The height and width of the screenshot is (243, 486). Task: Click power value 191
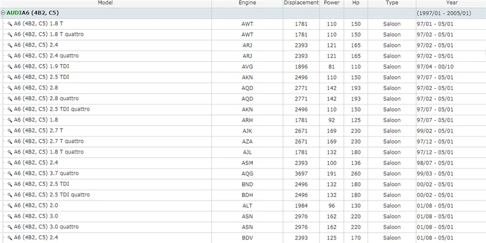332,174
